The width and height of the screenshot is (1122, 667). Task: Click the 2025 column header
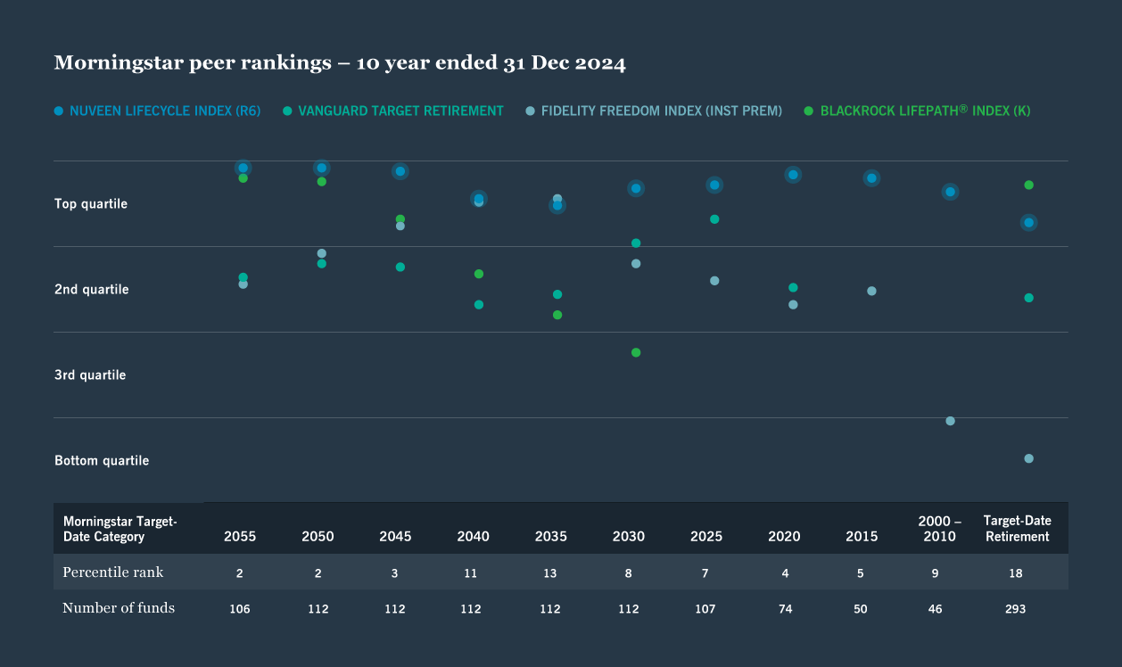(x=706, y=537)
